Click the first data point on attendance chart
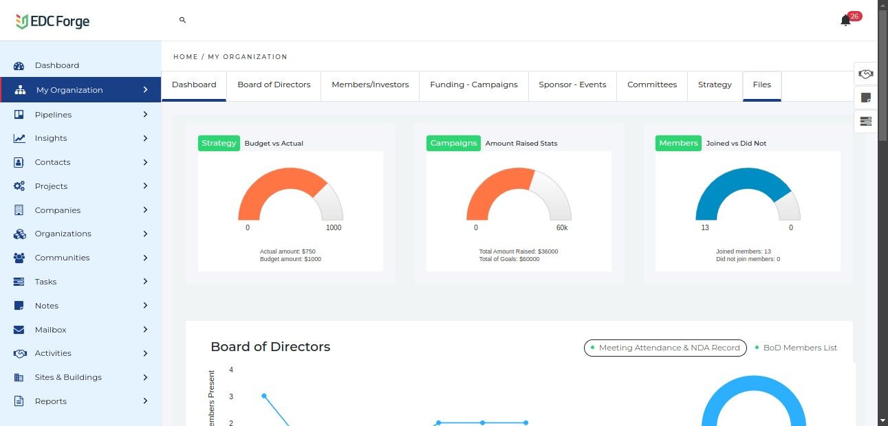This screenshot has width=888, height=426. (264, 396)
